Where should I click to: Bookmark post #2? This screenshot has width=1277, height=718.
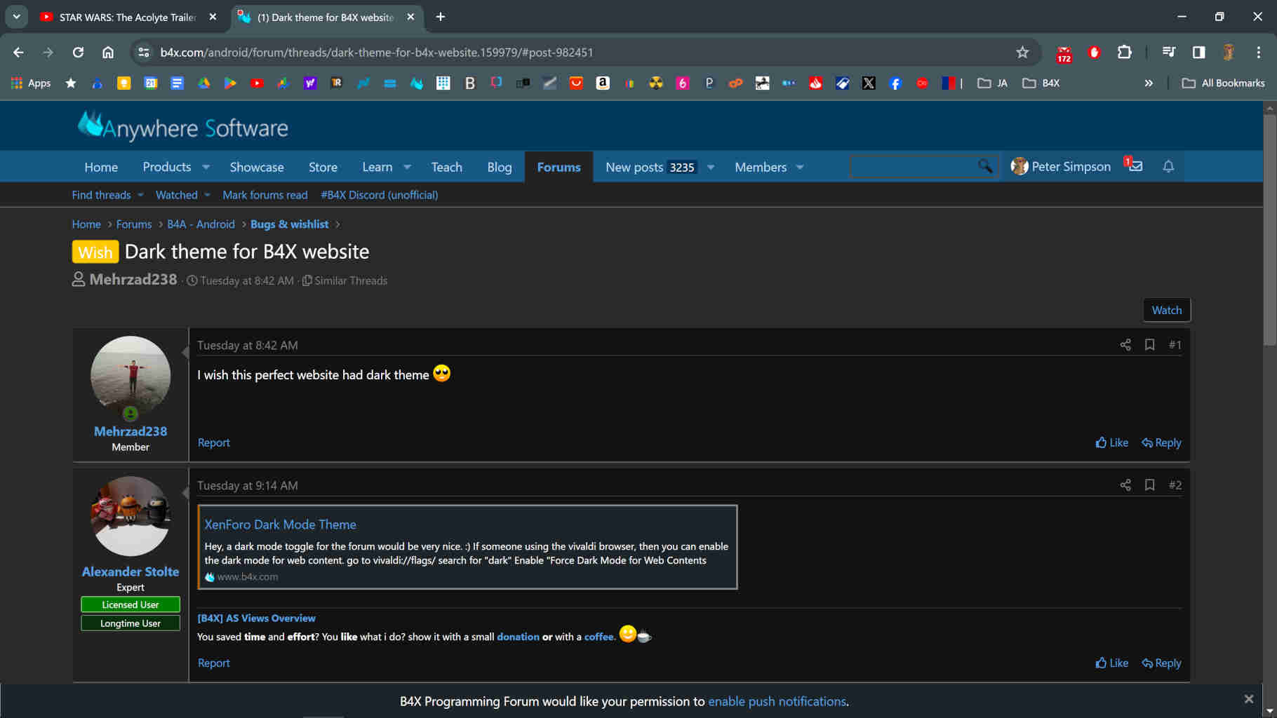(1149, 485)
